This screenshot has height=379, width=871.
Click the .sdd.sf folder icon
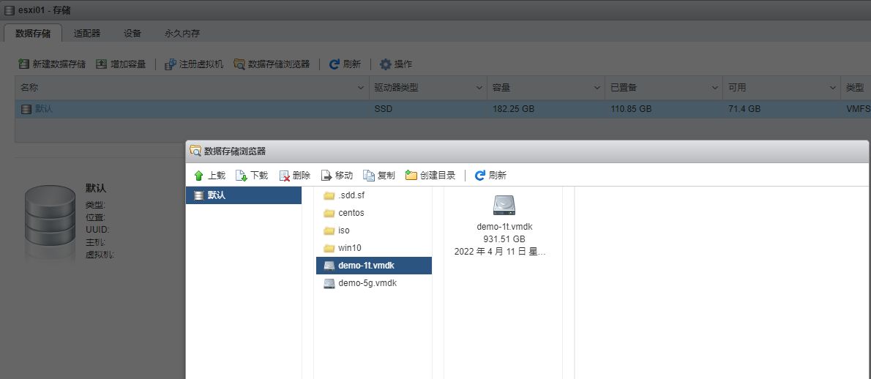tap(329, 195)
